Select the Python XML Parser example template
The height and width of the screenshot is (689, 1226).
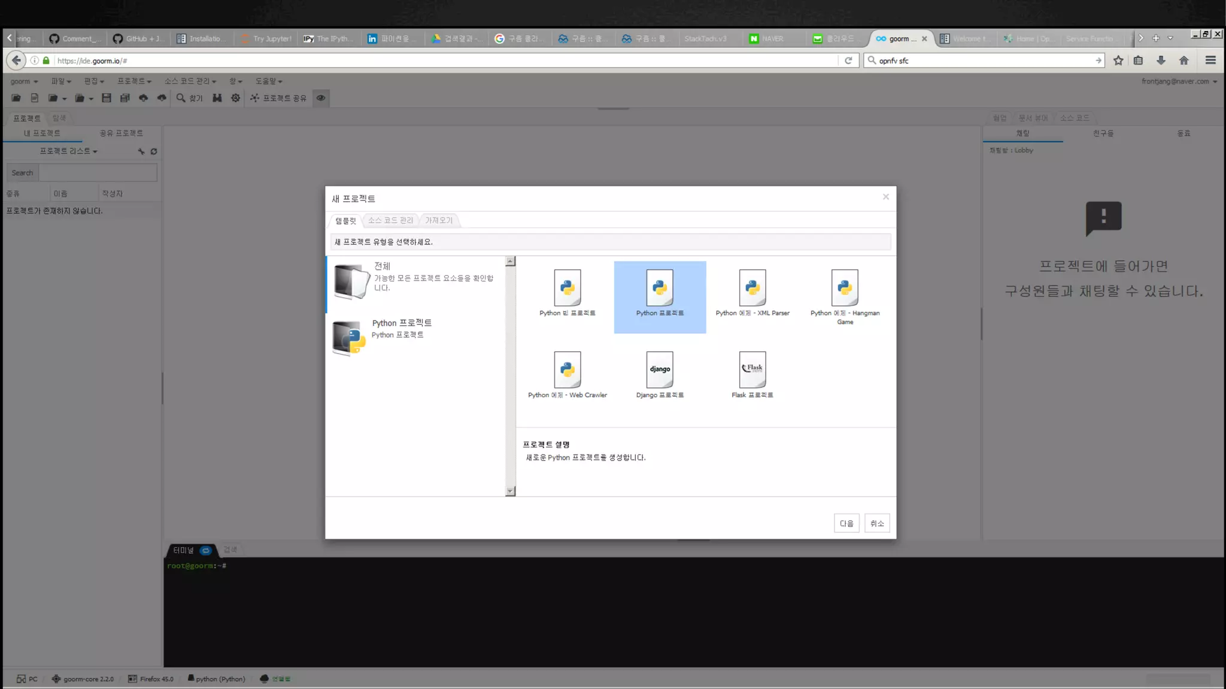pyautogui.click(x=752, y=288)
